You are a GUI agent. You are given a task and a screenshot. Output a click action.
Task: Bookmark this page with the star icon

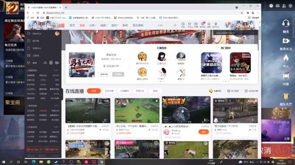tap(242, 13)
